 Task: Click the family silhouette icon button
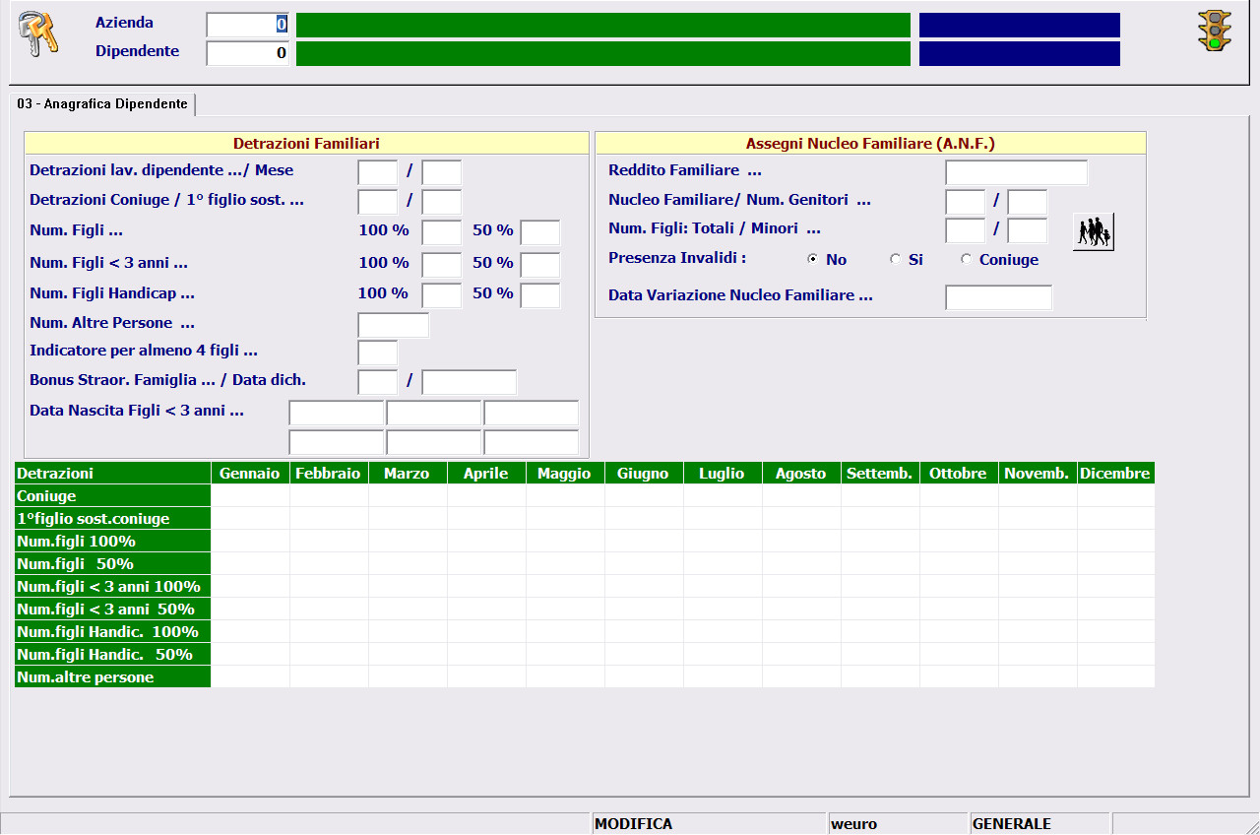(1093, 232)
